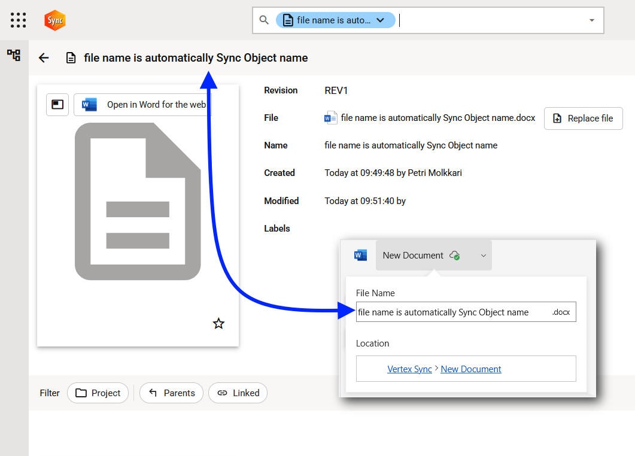Toggle the Project filter
This screenshot has height=456, width=635.
(98, 393)
